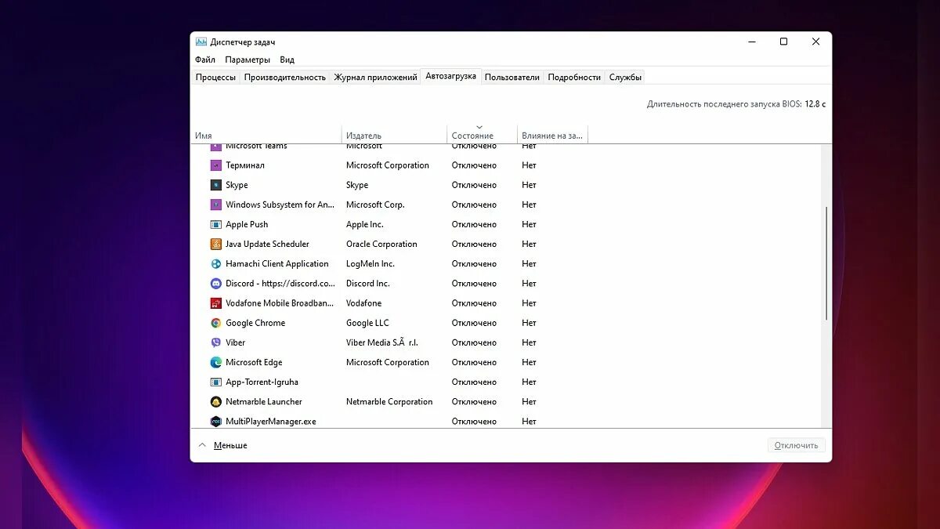940x529 pixels.
Task: Minimize the Task Manager window
Action: pos(751,42)
